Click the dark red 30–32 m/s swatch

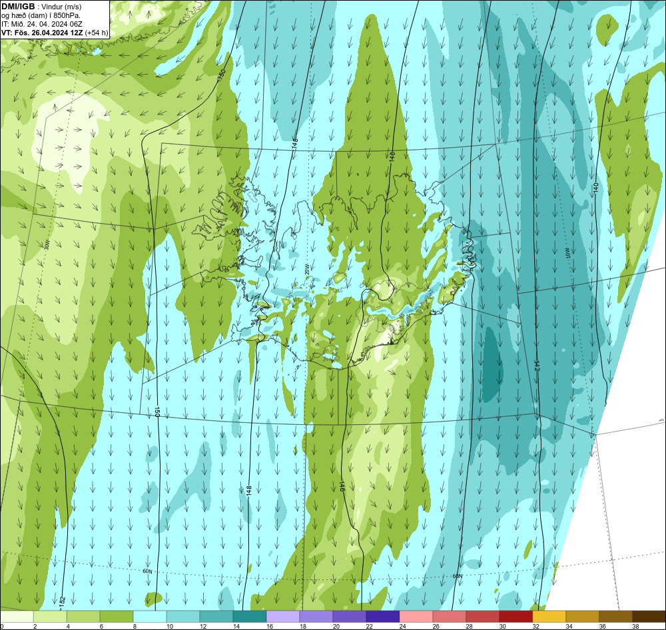pyautogui.click(x=515, y=617)
